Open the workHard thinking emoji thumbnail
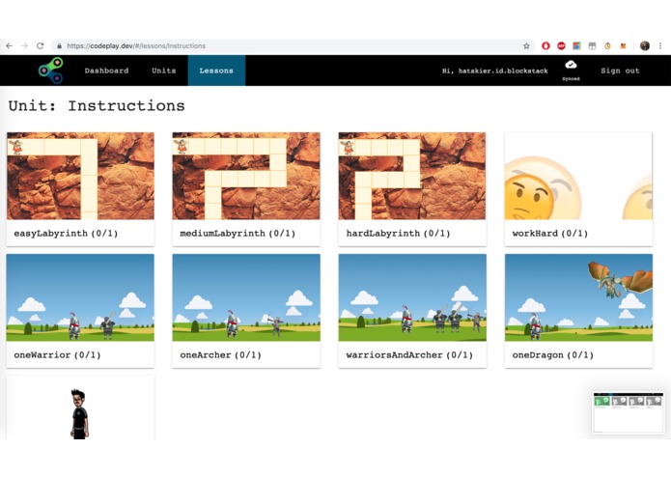The width and height of the screenshot is (671, 477). tap(578, 176)
